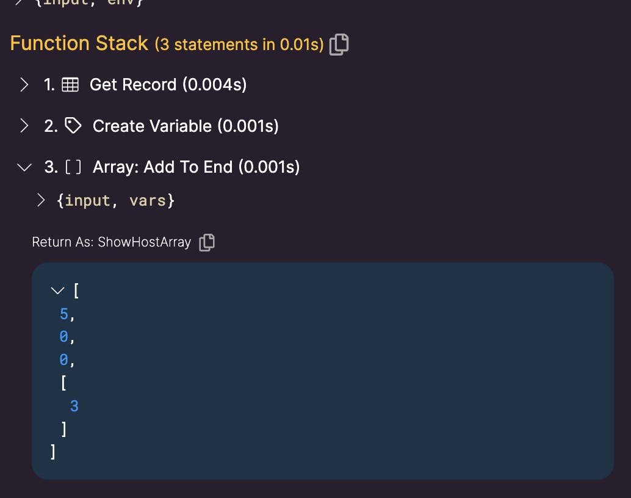Collapse the returned JSON array
Viewport: 631px width, 498px height.
click(x=57, y=290)
